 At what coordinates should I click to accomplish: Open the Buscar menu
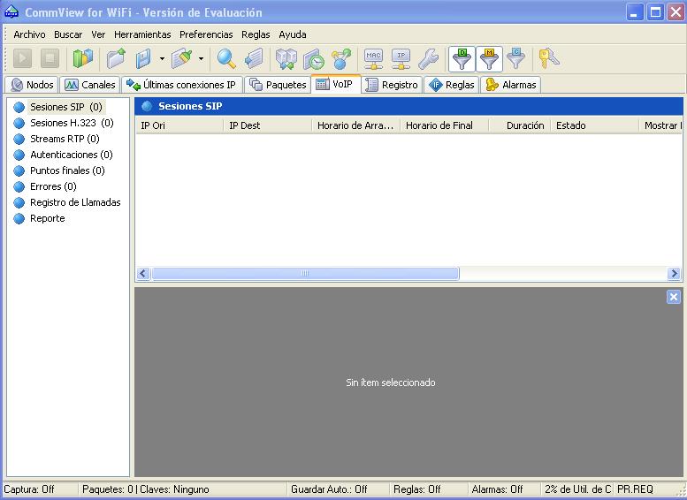tap(68, 34)
